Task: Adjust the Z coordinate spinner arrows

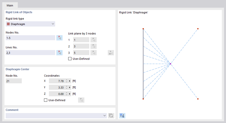Action: pos(67,94)
